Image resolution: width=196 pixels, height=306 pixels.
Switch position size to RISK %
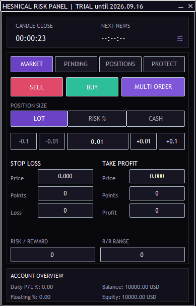[97, 119]
